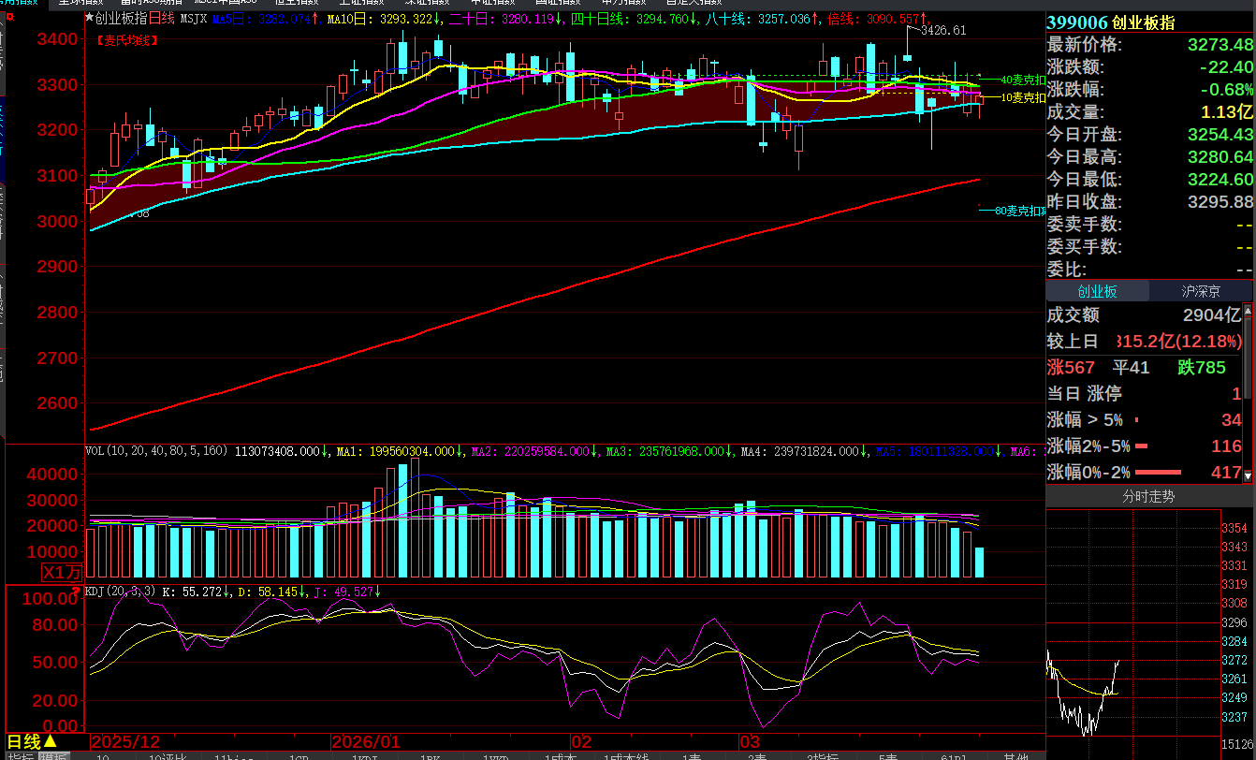Image resolution: width=1256 pixels, height=760 pixels.
Task: Click the 399006 创业板指 stock title
Action: click(1111, 22)
